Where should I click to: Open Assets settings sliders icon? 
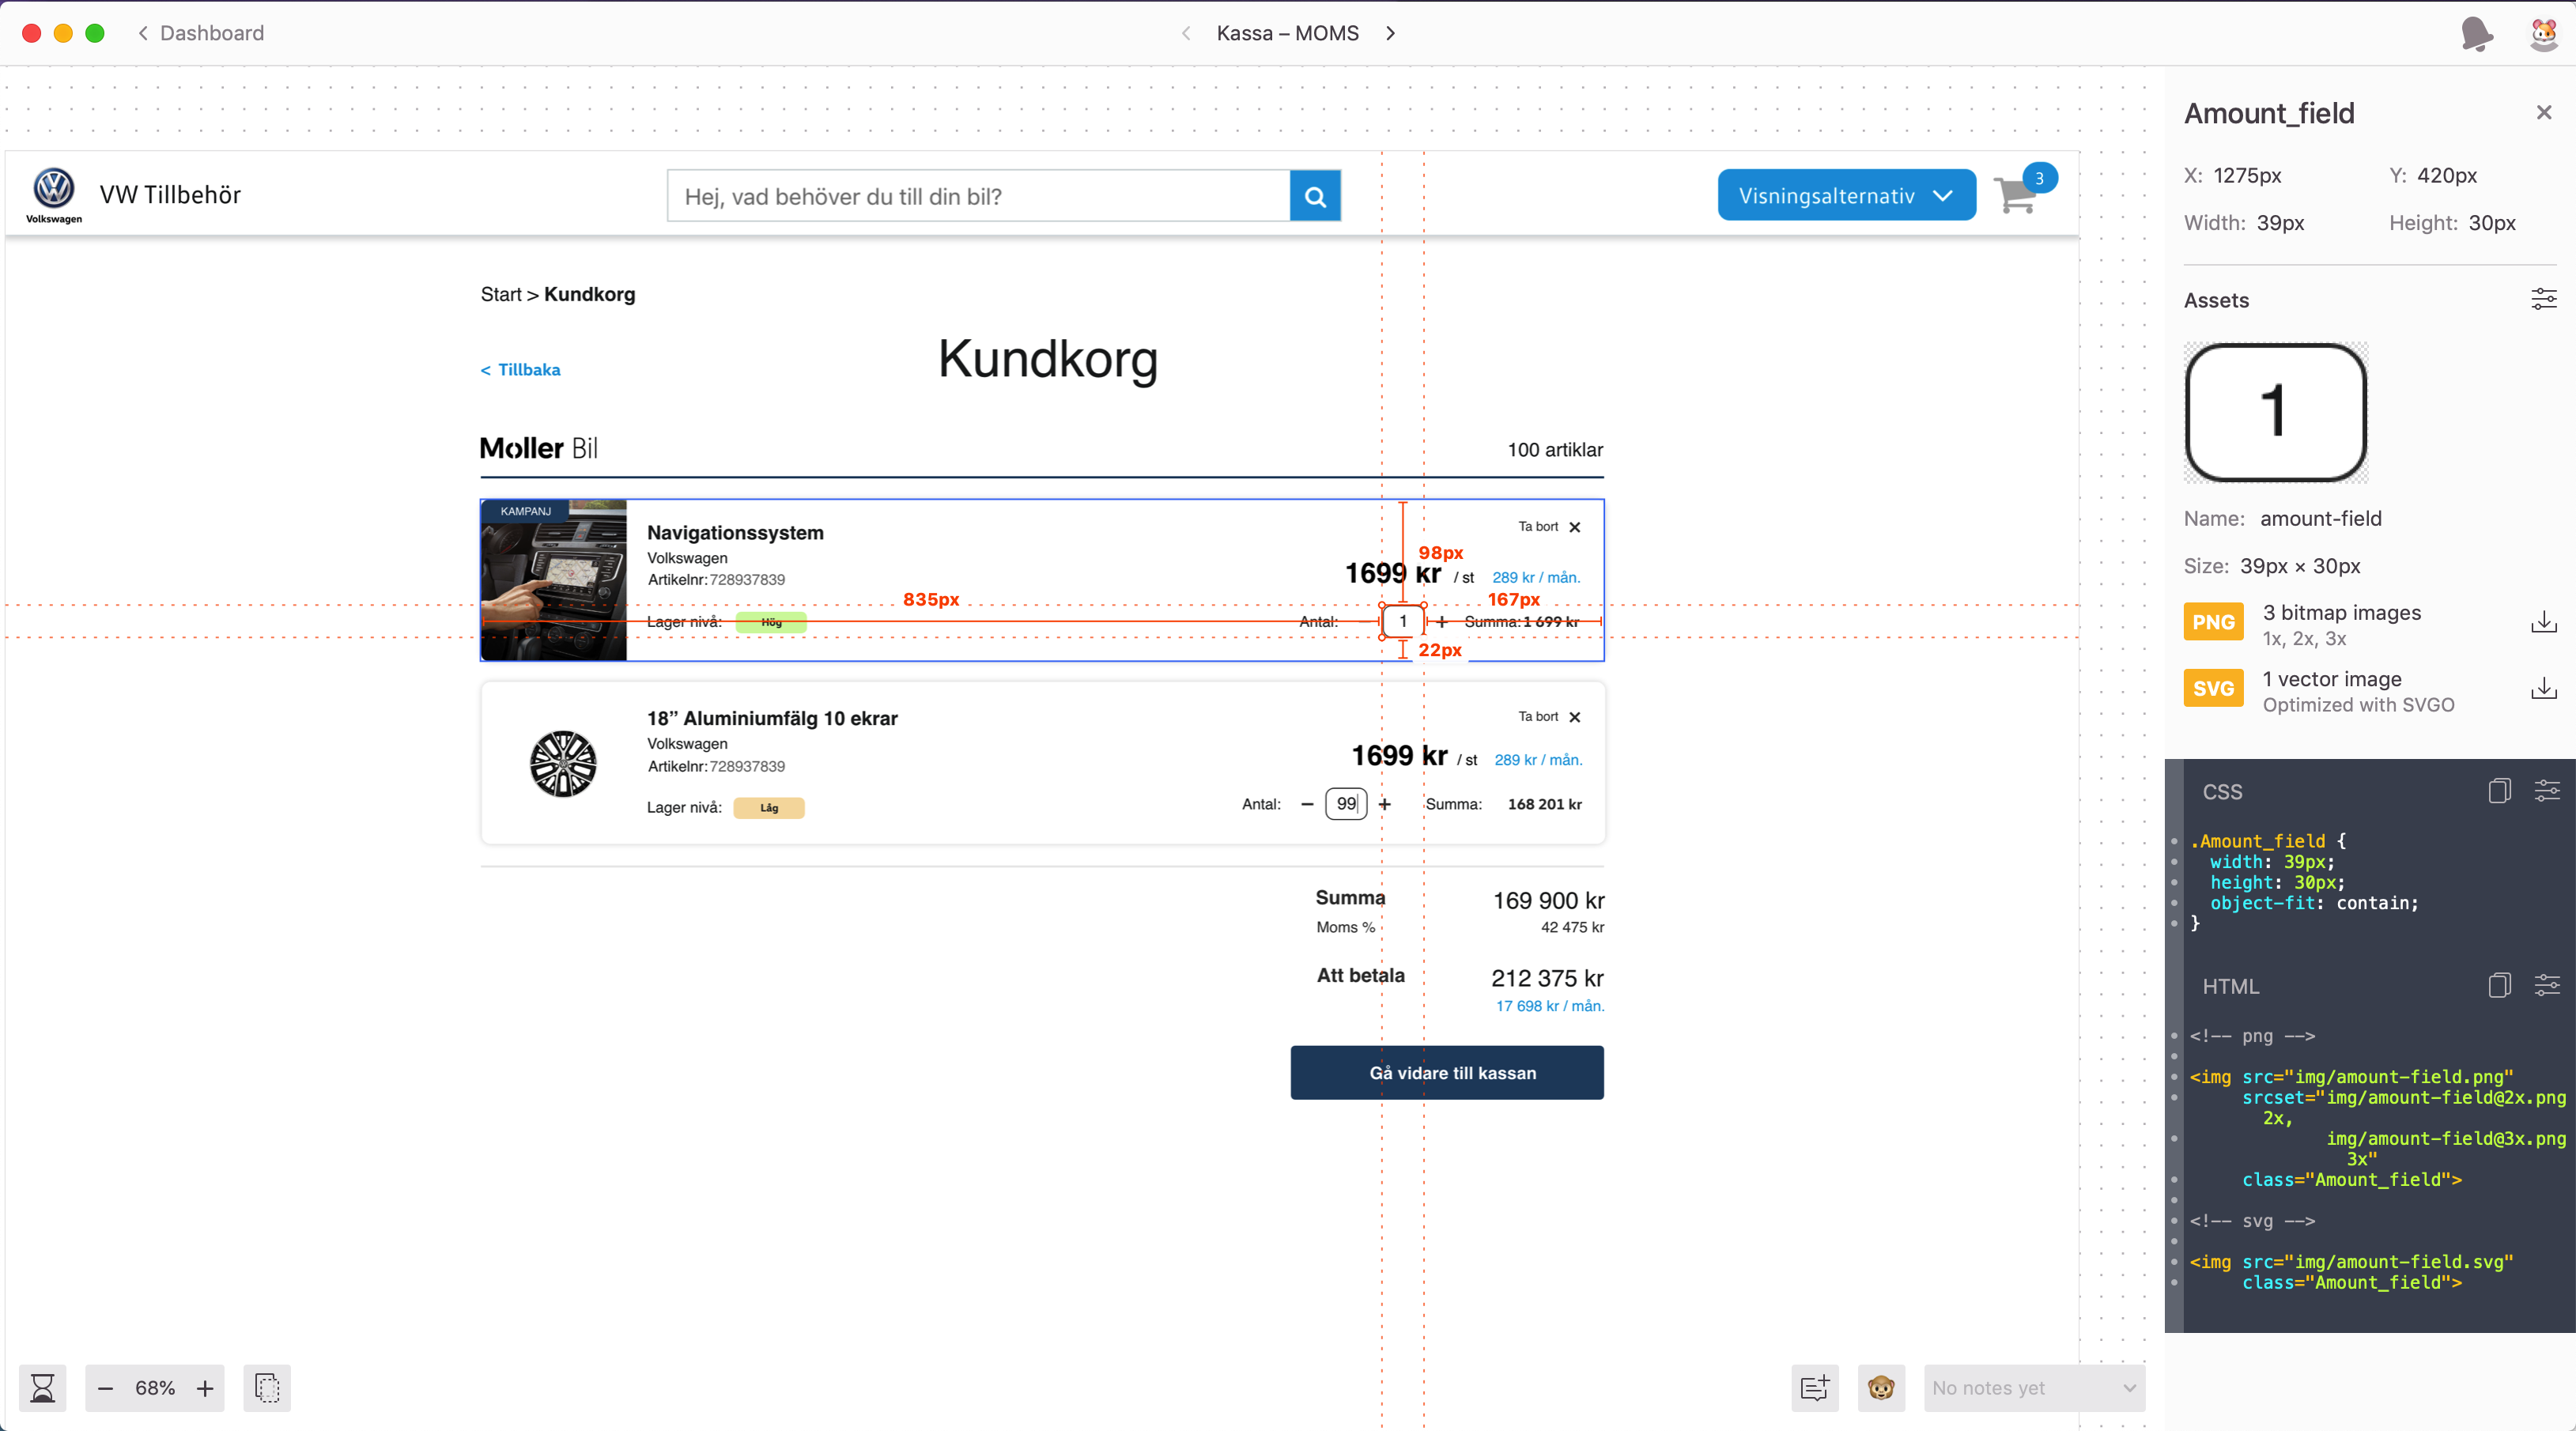coord(2544,299)
